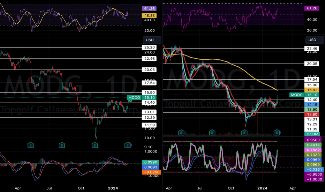Image resolution: width=325 pixels, height=192 pixels.
Task: Select the purple 61.26 RSI label, right chart
Action: pos(312,8)
